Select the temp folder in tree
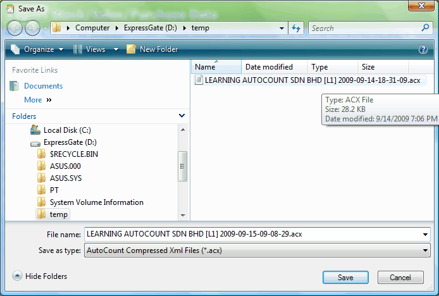 pyautogui.click(x=59, y=214)
